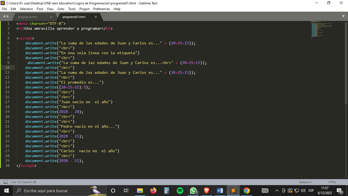Click the (20+25+15)/3 expression
Image resolution: width=348 pixels, height=196 pixels.
[73, 87]
